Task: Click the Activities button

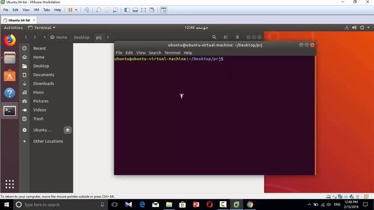Action: [x=13, y=27]
